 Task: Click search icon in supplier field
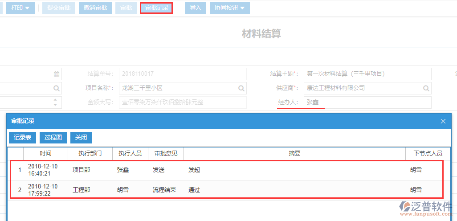pos(426,88)
